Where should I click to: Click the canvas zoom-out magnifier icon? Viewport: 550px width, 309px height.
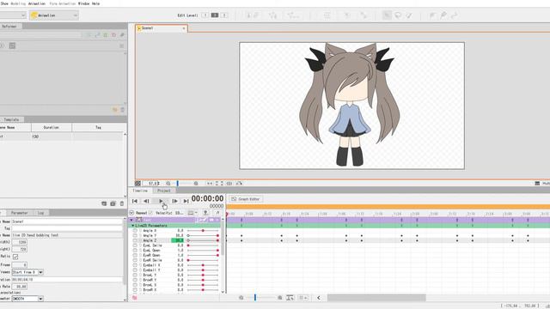click(168, 183)
